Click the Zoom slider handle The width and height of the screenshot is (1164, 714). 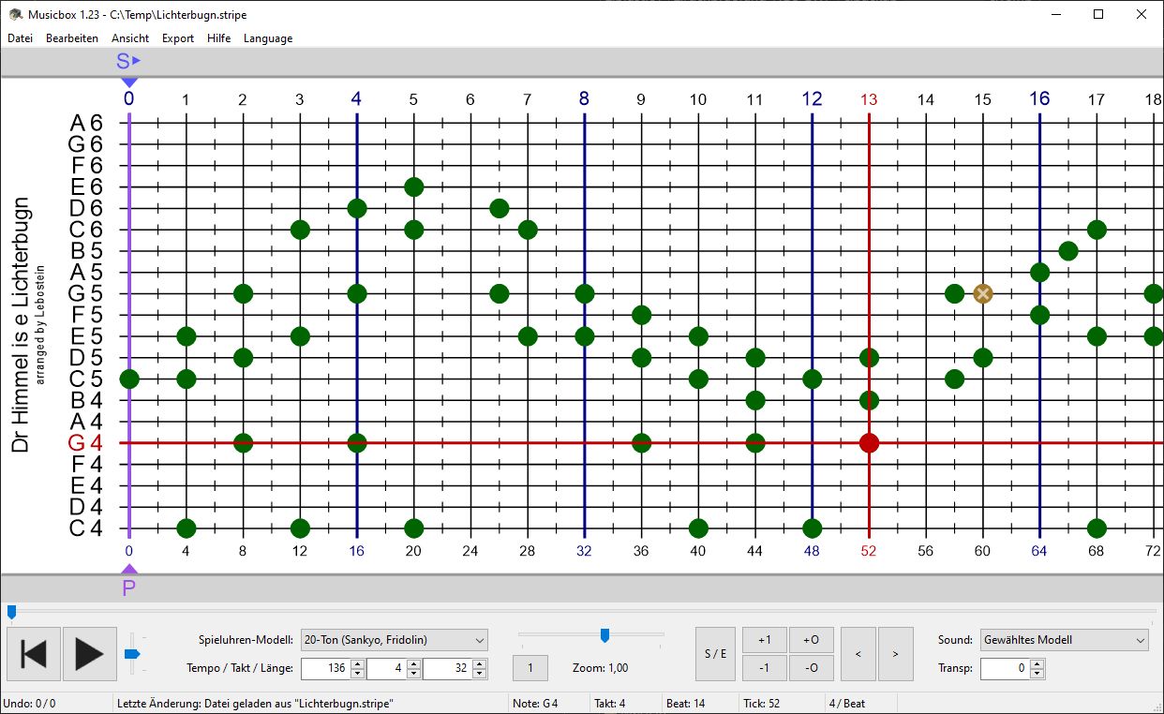click(x=604, y=635)
